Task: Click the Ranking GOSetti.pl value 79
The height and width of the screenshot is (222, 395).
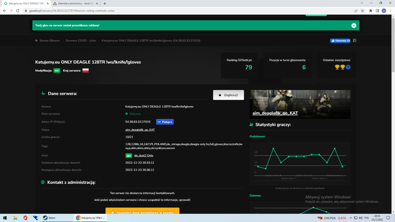Action: click(248, 67)
